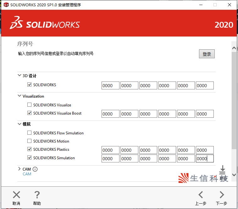
Task: Close the installation manager window
Action: click(230, 5)
